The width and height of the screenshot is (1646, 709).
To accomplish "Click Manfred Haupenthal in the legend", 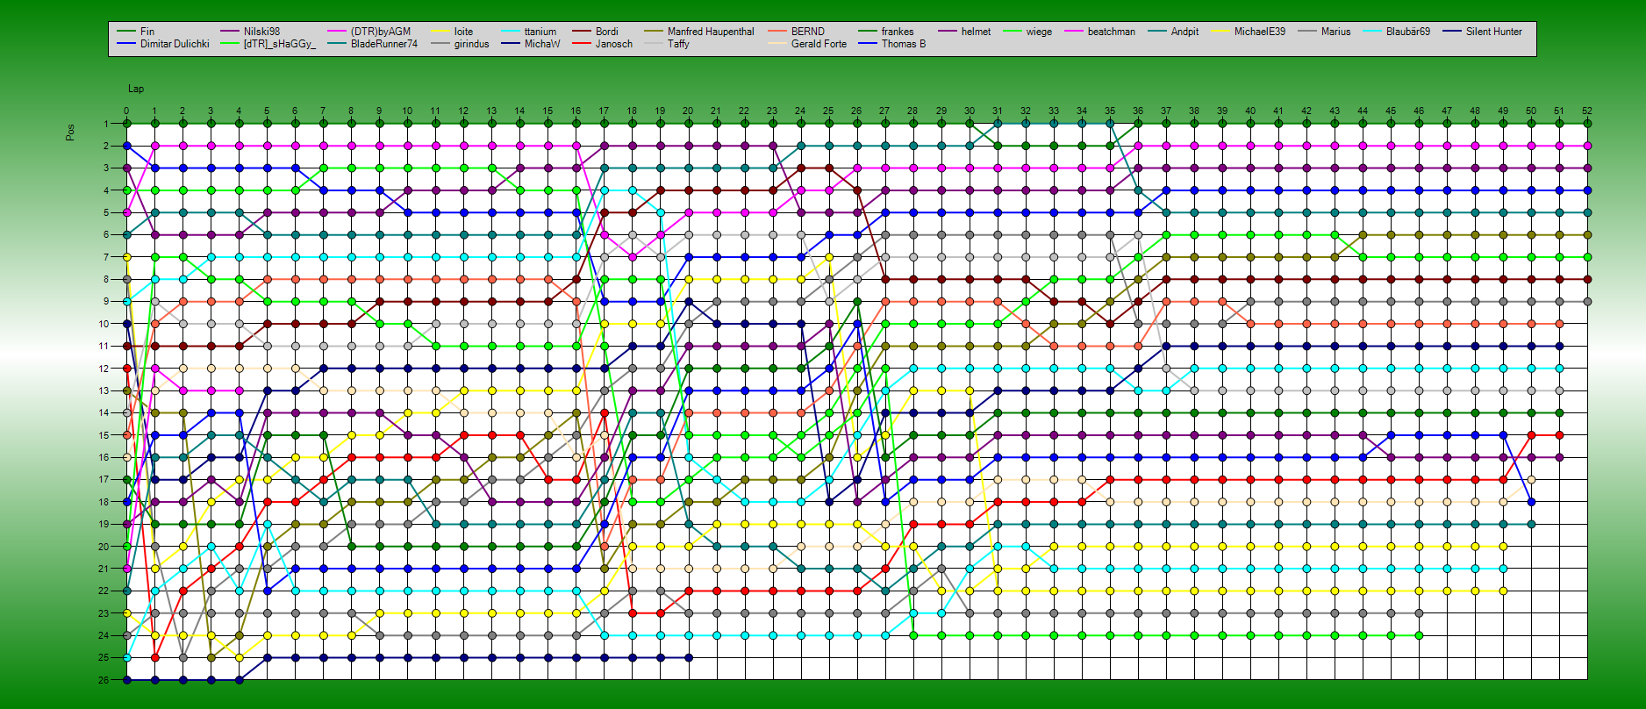I will [x=711, y=32].
